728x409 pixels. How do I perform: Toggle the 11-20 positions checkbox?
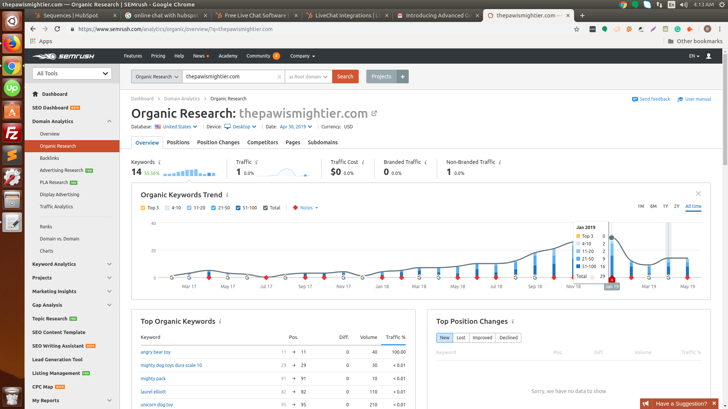[189, 208]
